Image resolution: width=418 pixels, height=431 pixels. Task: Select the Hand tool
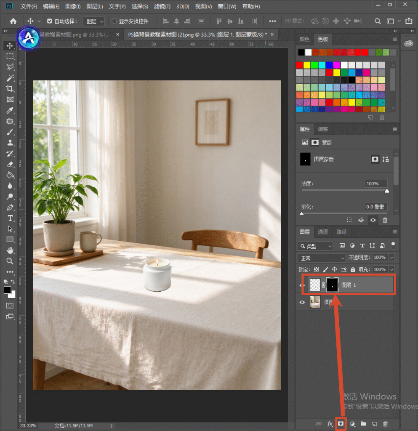click(x=10, y=250)
